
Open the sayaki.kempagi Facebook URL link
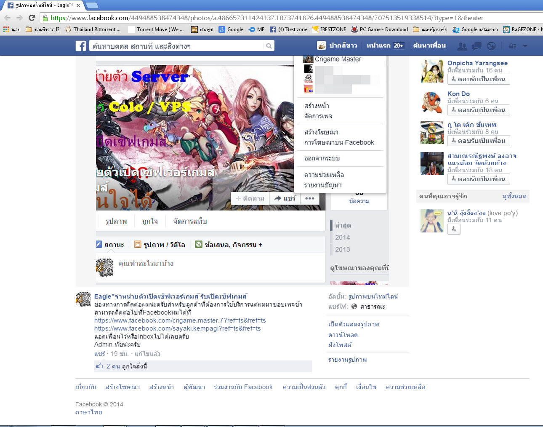tap(178, 328)
